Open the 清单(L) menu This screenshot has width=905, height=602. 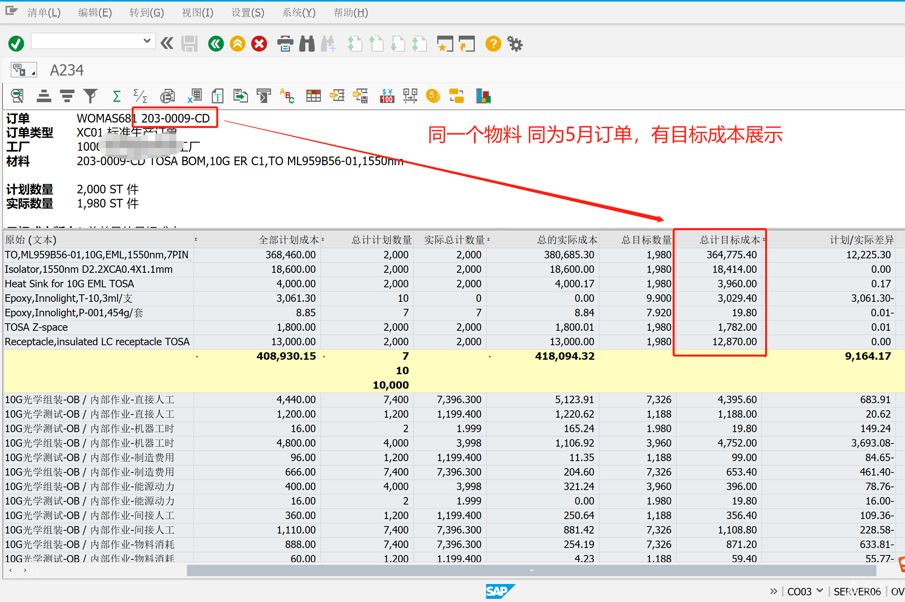44,13
